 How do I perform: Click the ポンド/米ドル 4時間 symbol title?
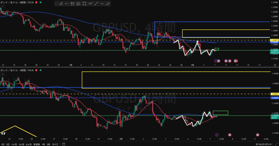coord(16,2)
